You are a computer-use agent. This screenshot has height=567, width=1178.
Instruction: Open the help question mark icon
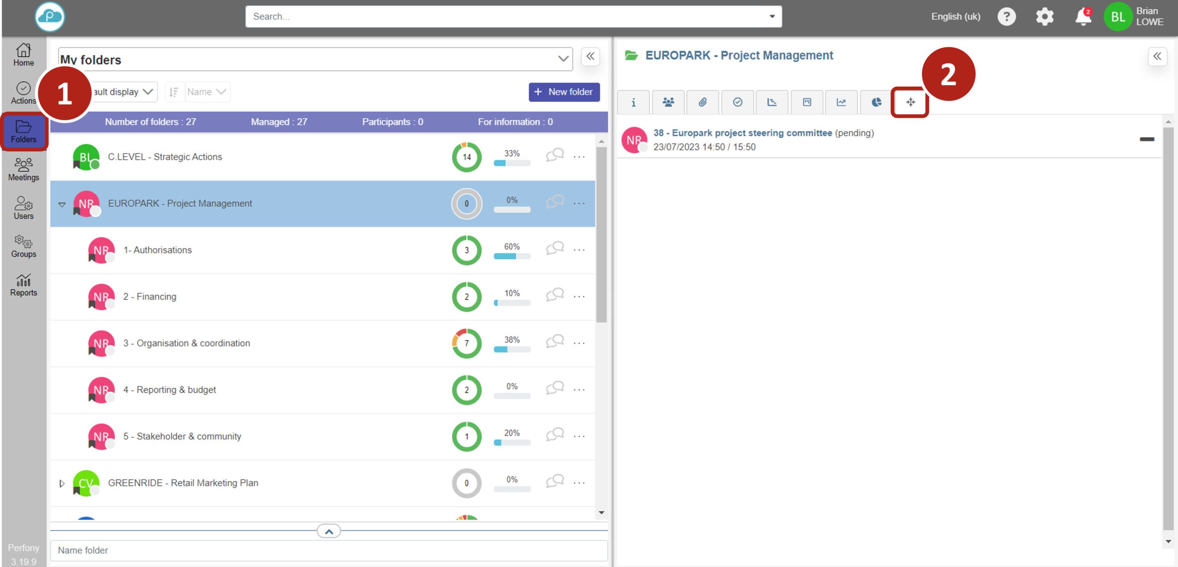pos(1006,17)
